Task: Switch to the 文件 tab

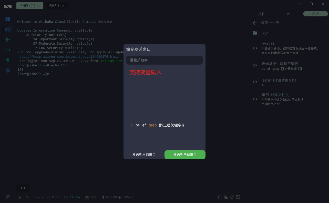Action: tap(262, 14)
